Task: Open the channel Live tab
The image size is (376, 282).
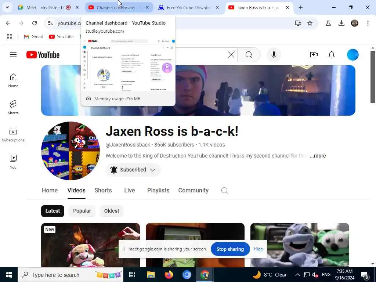Action: 130,191
